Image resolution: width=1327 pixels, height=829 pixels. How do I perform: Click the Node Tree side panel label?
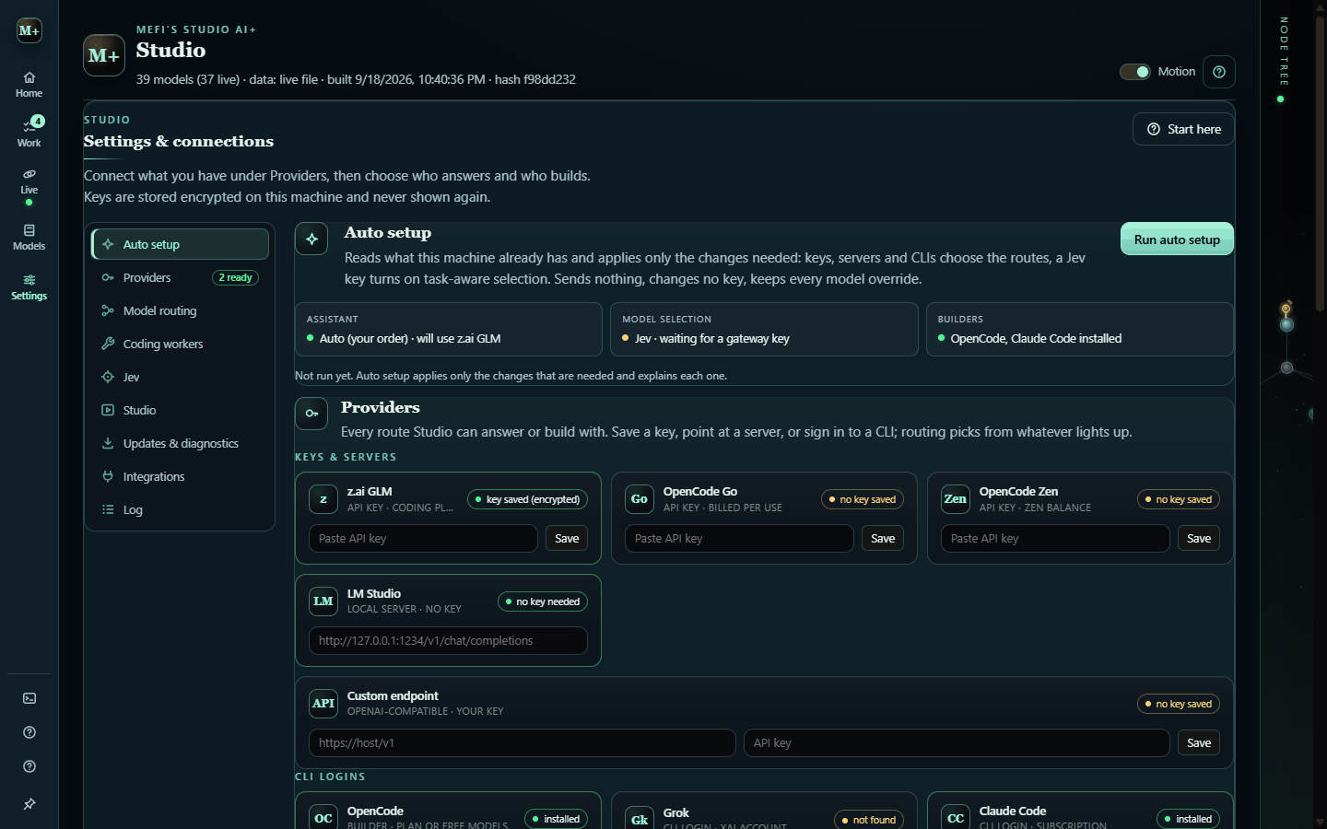pos(1283,52)
